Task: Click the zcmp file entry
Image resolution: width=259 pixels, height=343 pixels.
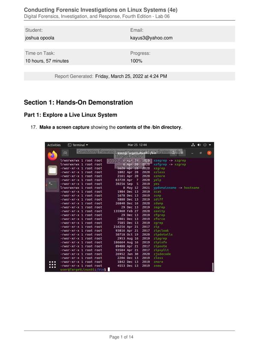Action: pos(157,196)
